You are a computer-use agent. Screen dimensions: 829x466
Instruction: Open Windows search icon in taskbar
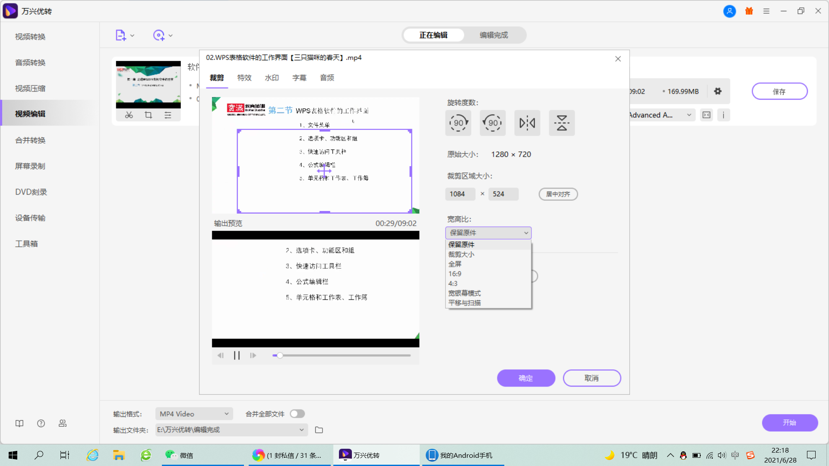(39, 455)
